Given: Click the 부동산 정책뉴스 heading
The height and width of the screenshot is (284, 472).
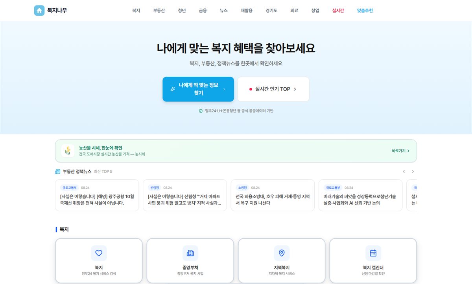Looking at the screenshot, I should pyautogui.click(x=77, y=172).
